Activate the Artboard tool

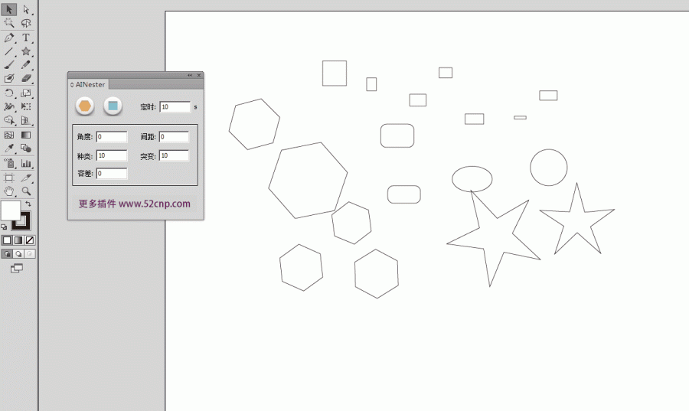pyautogui.click(x=8, y=178)
